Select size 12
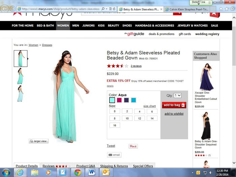 (x=140, y=118)
